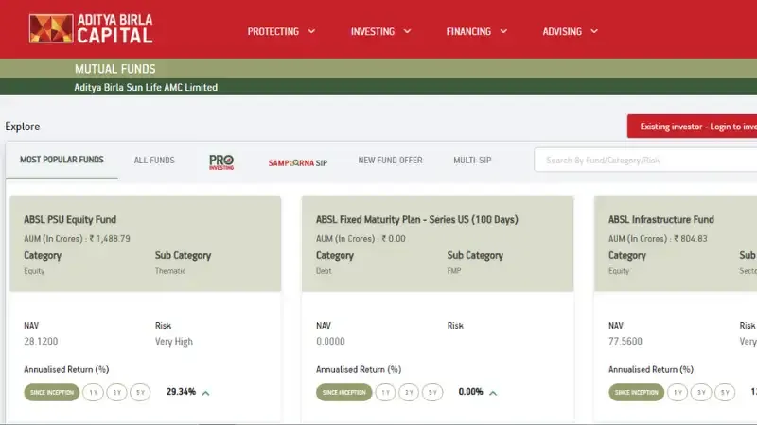Open the Sampoorna SIP tab
Viewport: 757px width, 425px height.
(297, 162)
